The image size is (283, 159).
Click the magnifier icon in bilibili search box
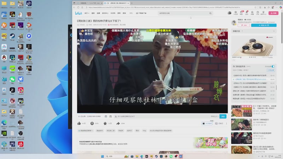pos(210,13)
